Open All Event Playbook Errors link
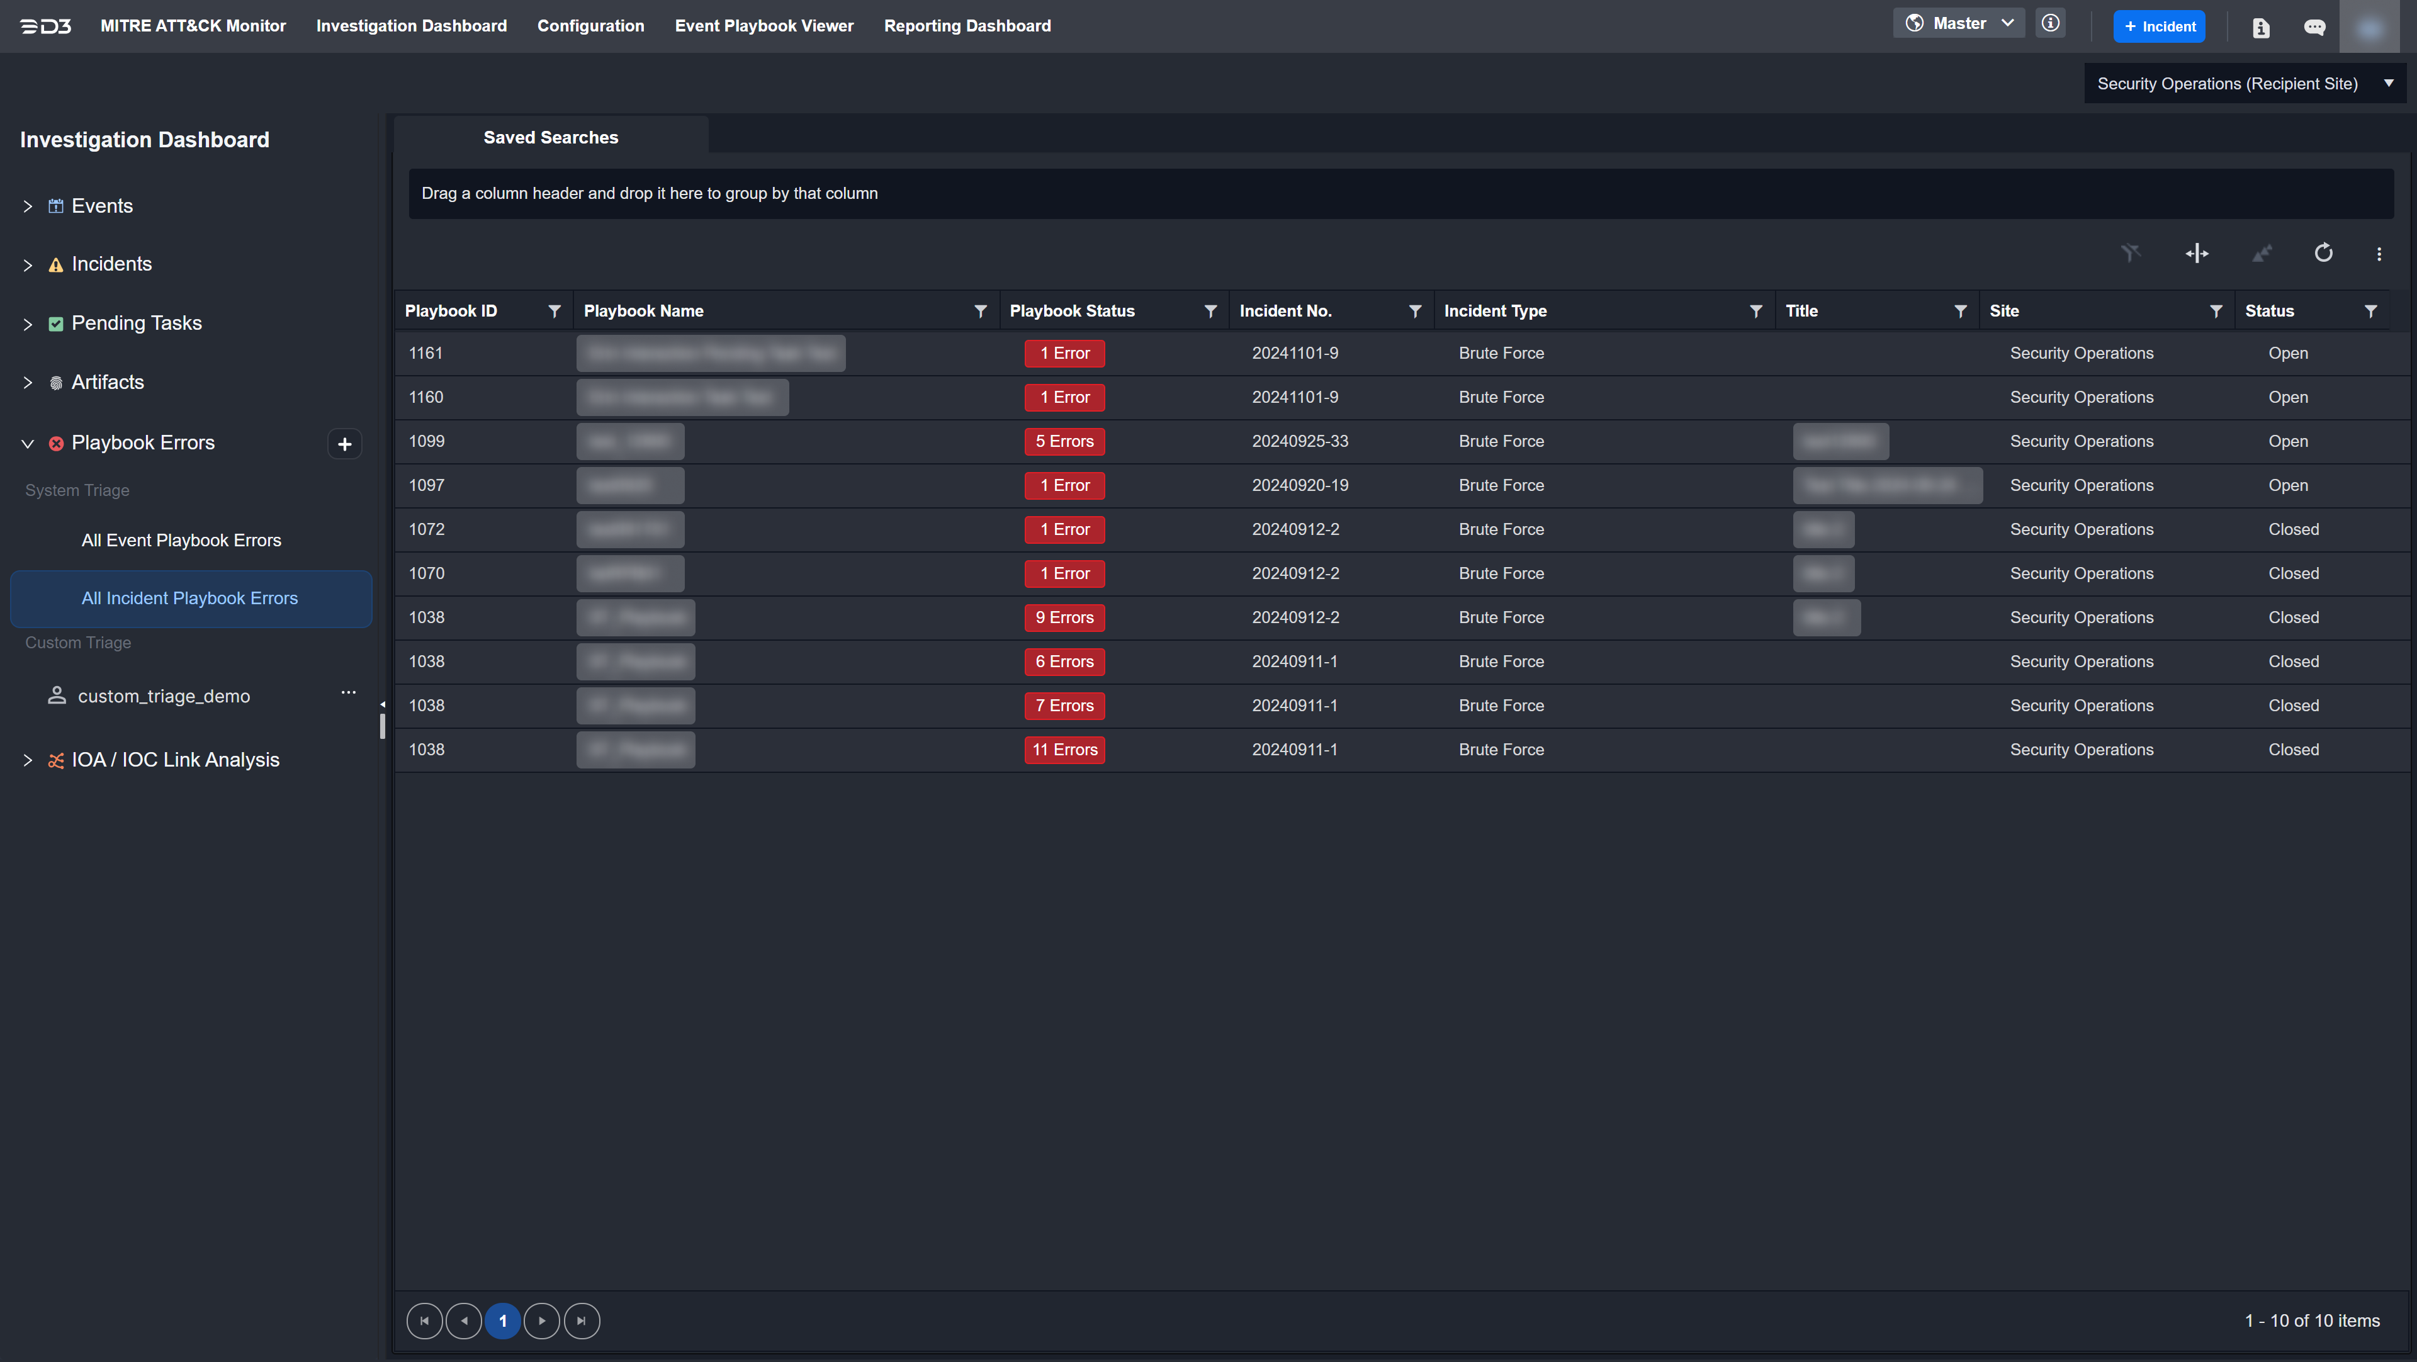This screenshot has height=1362, width=2417. 181,540
